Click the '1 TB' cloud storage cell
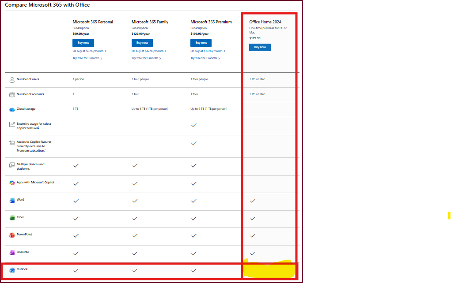This screenshot has width=451, height=283. pyautogui.click(x=76, y=109)
